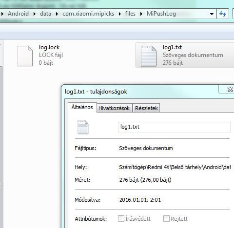Expand the arrow after Android in breadcrumb
This screenshot has height=228, width=234.
pos(35,14)
